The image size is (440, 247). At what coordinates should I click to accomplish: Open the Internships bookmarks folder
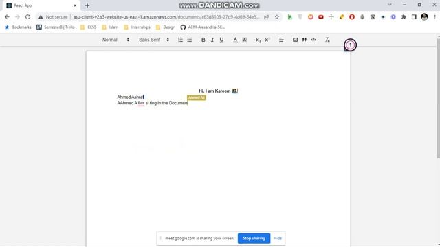pyautogui.click(x=137, y=27)
